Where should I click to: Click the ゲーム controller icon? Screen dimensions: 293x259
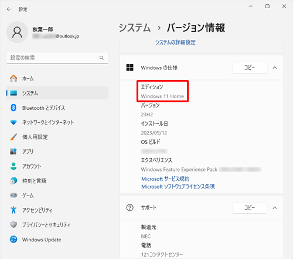coord(13,195)
